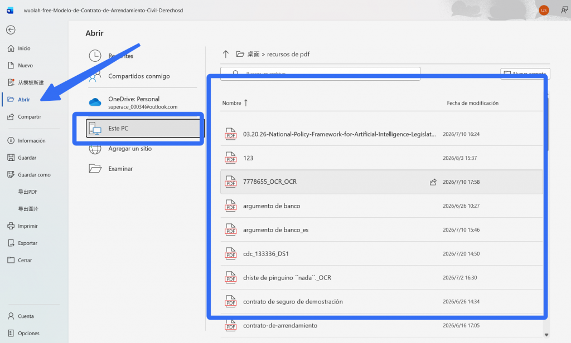571x343 pixels.
Task: Open the Inicio page
Action: [24, 48]
